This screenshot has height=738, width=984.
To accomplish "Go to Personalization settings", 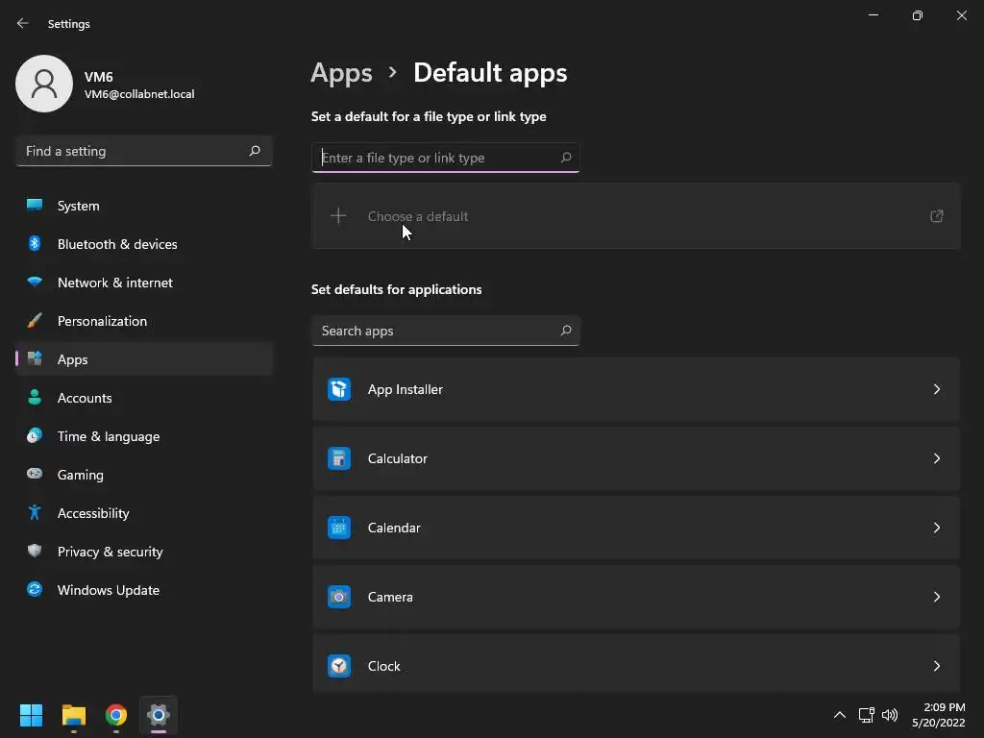I will pyautogui.click(x=102, y=321).
